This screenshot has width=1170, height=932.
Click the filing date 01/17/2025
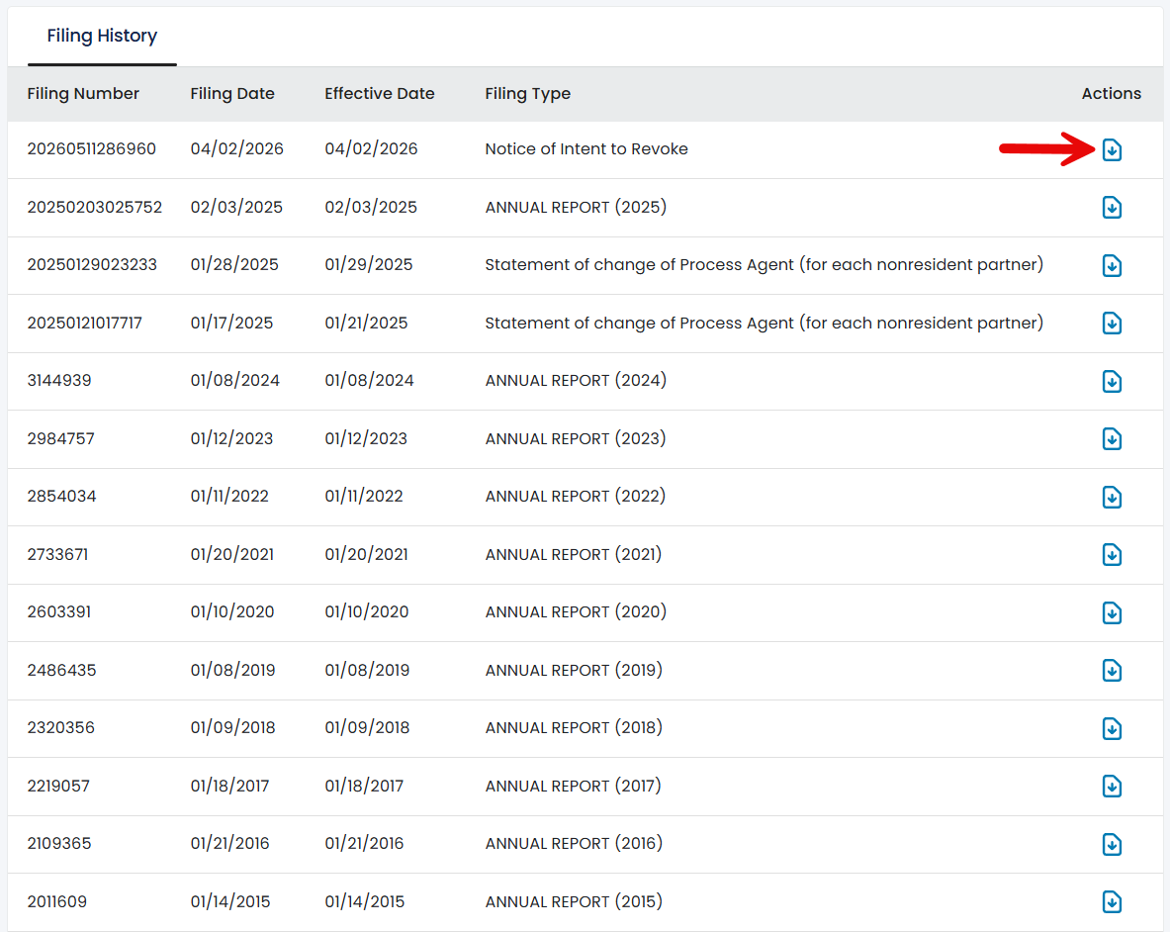pos(231,323)
